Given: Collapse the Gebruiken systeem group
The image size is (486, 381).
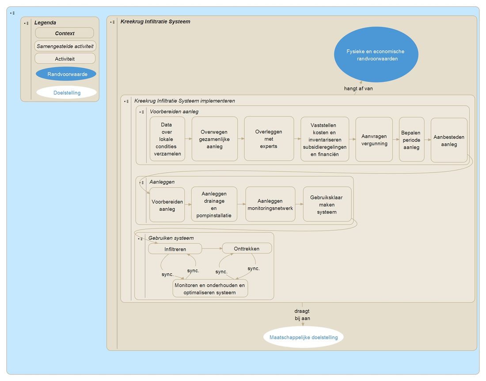Looking at the screenshot, I should (x=141, y=239).
